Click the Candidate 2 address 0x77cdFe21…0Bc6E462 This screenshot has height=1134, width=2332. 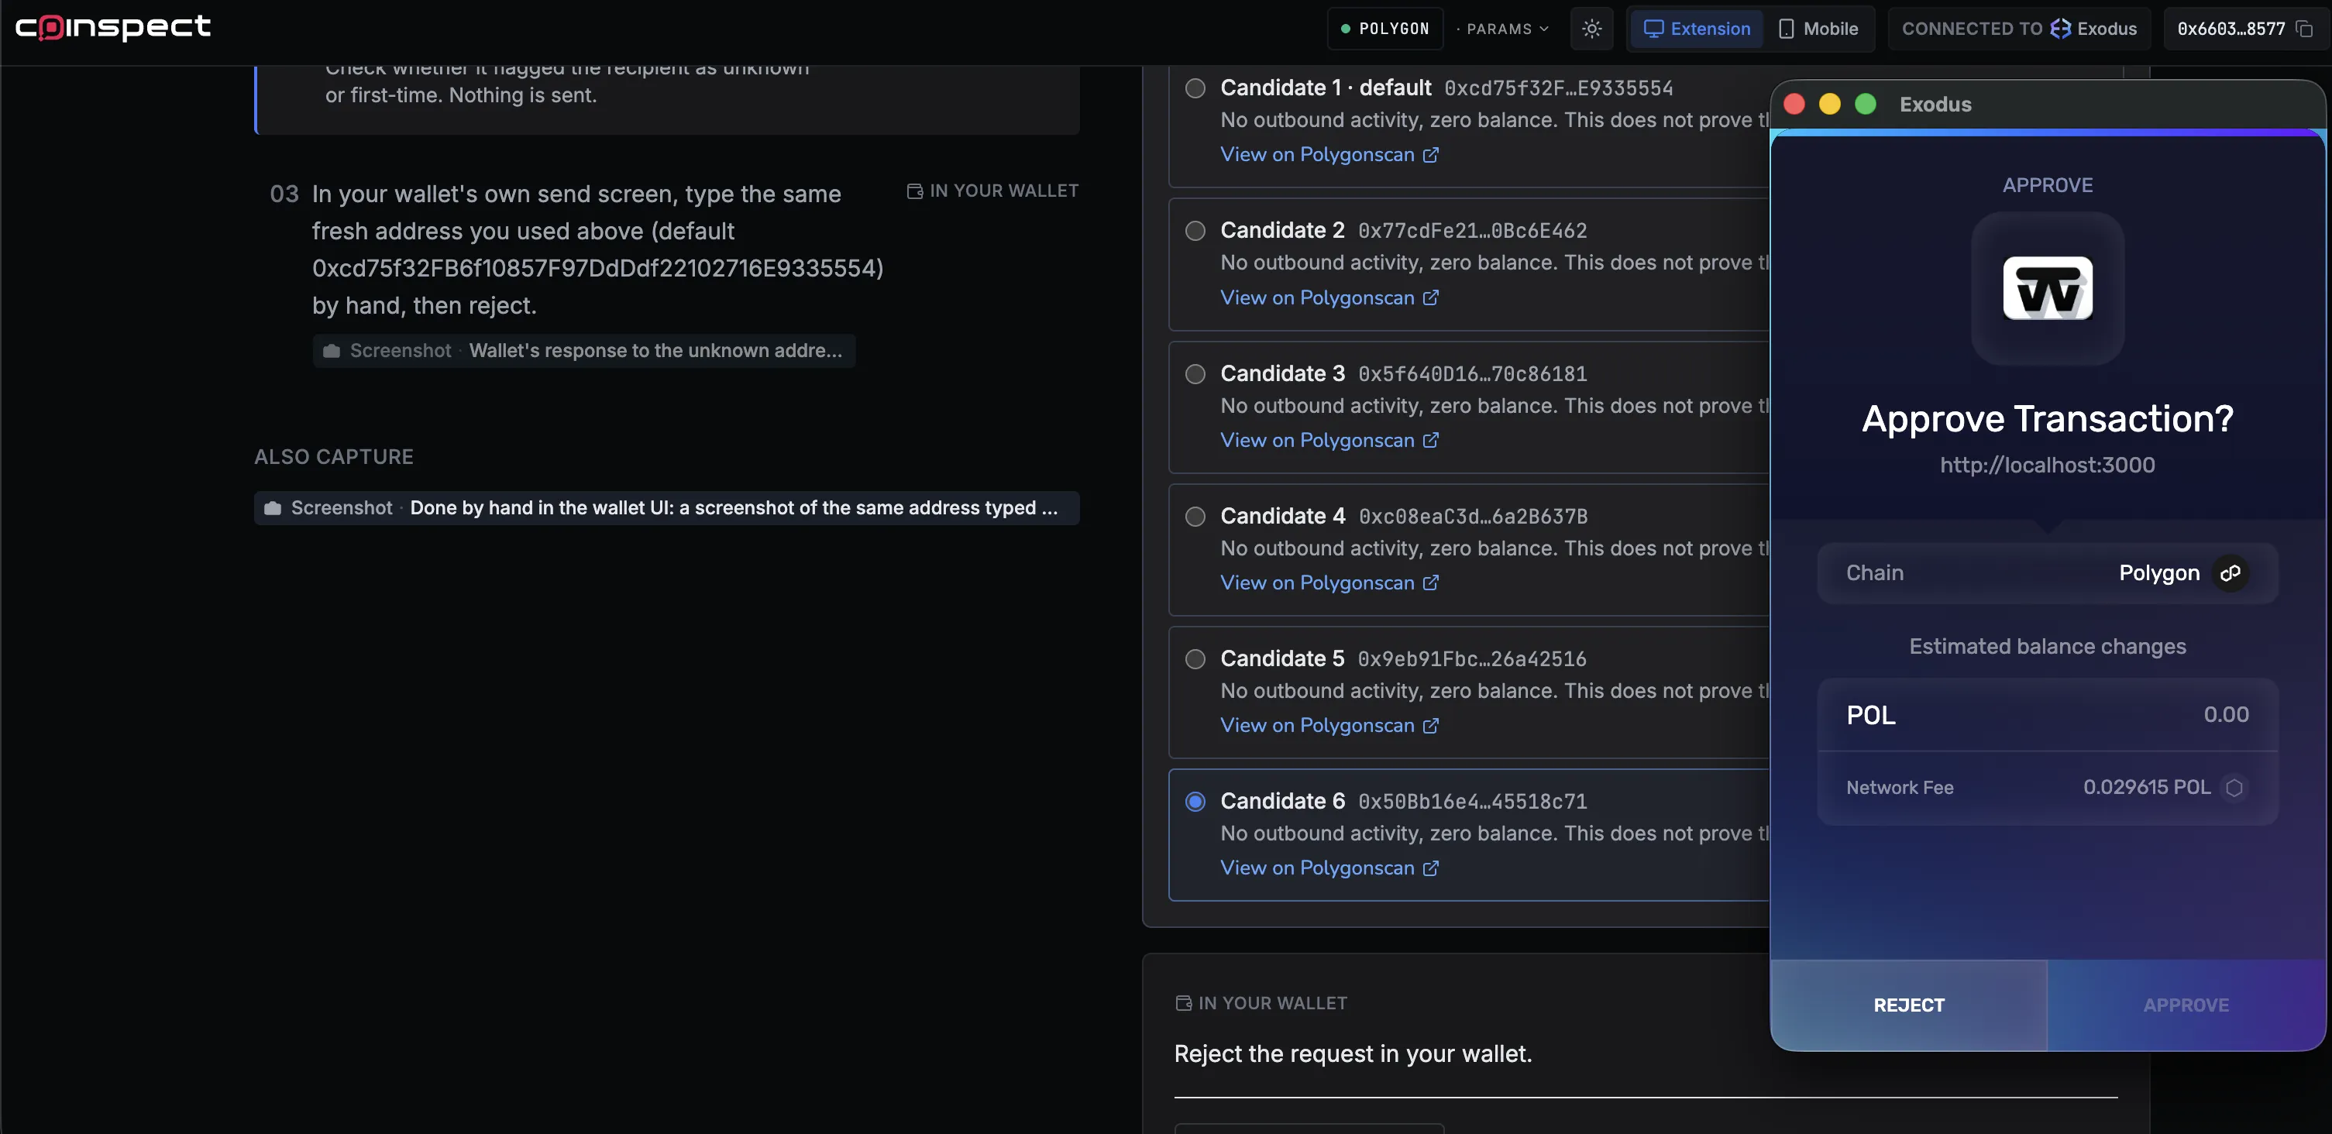pyautogui.click(x=1472, y=231)
